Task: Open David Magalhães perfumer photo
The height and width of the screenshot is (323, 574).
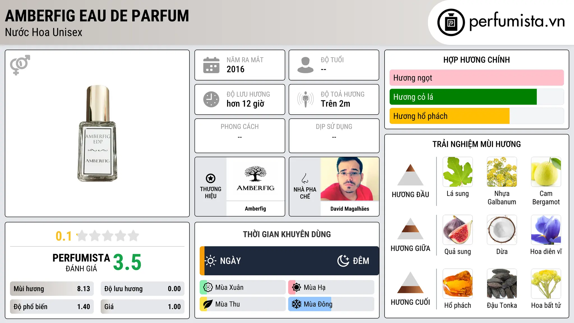Action: pos(350,179)
